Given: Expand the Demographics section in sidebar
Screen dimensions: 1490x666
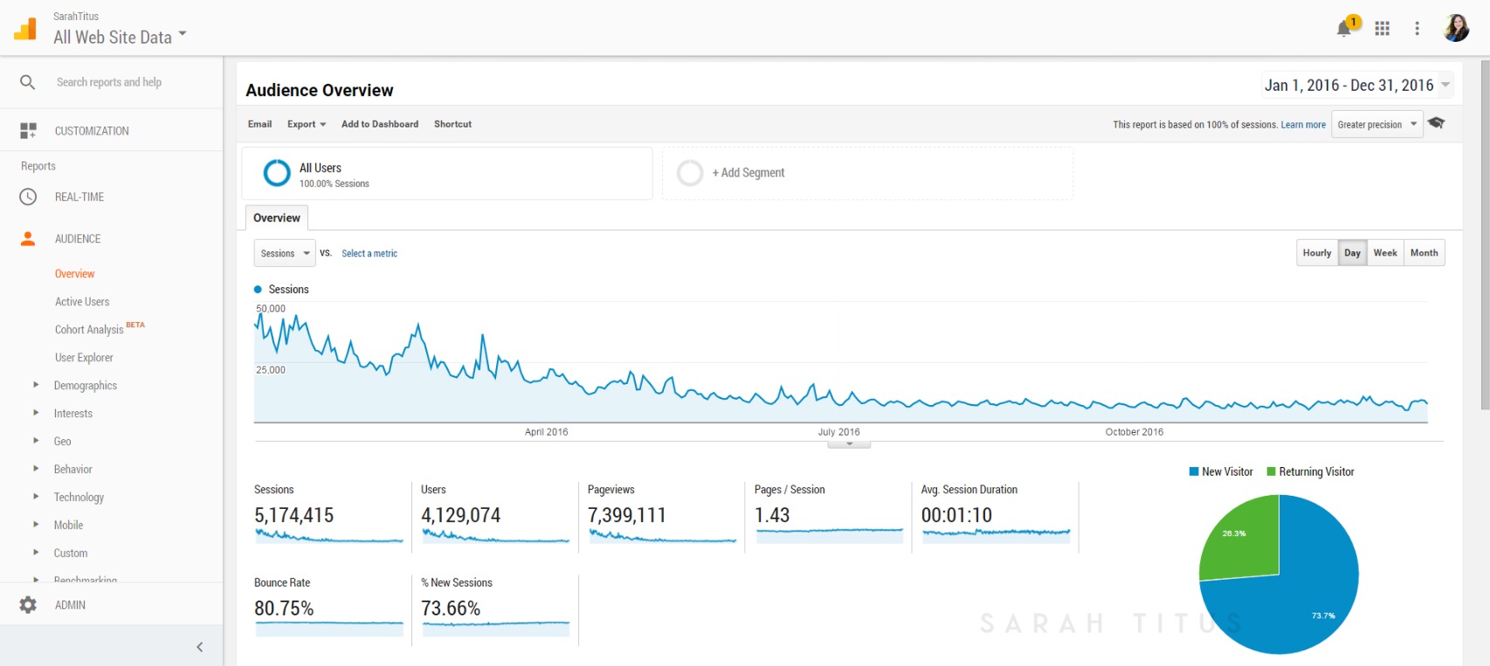Looking at the screenshot, I should coord(85,386).
